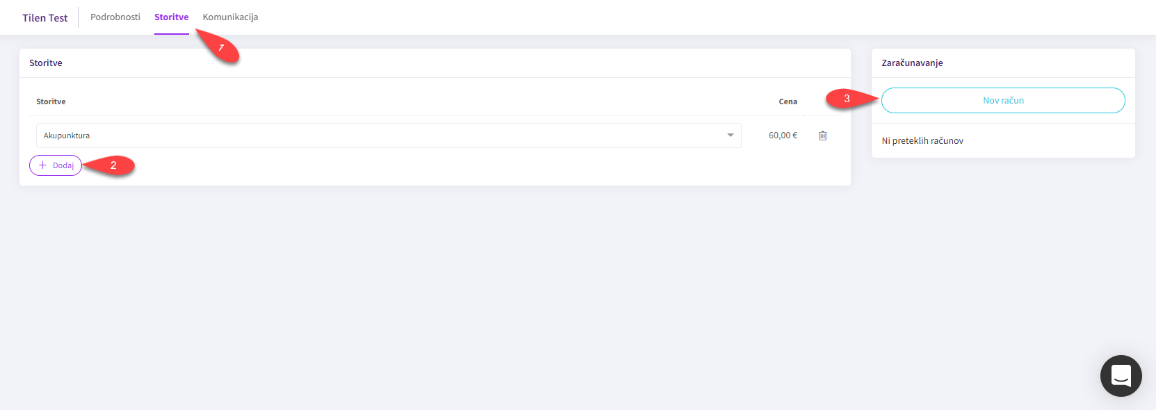Viewport: 1156px width, 410px height.
Task: Click the Ni preteklih računov text
Action: [922, 141]
